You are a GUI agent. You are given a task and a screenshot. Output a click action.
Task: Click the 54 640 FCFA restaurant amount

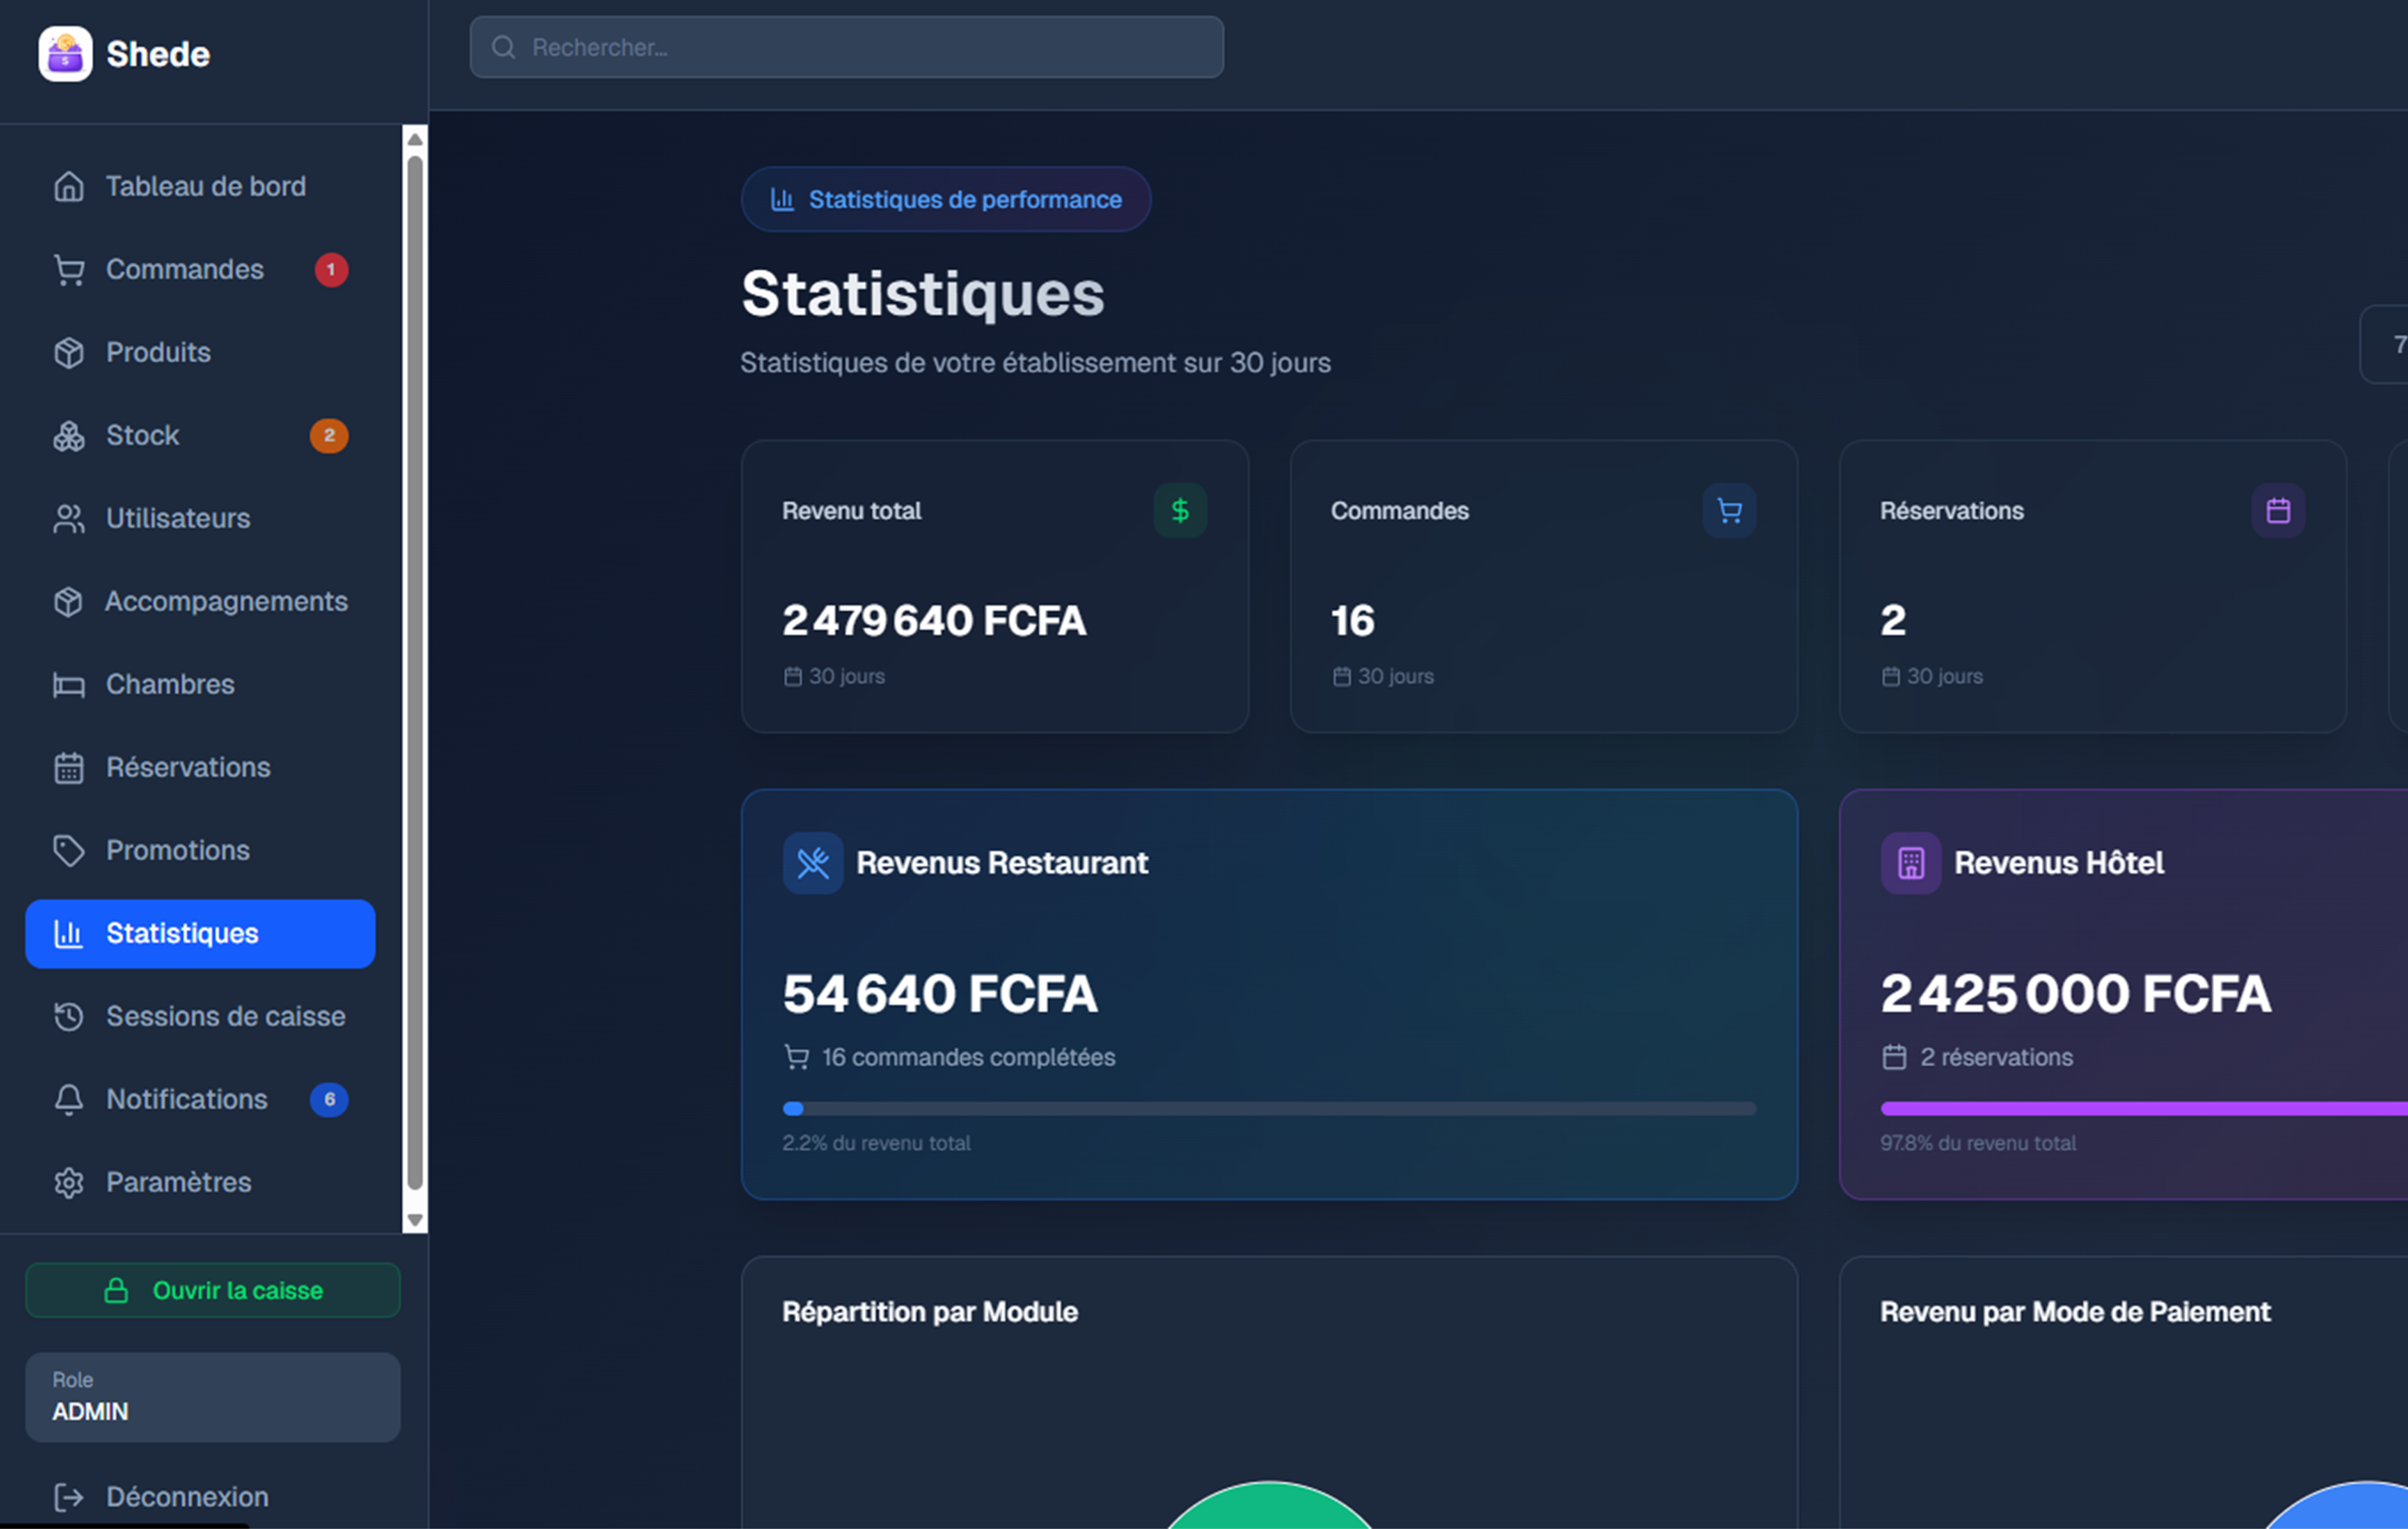point(940,993)
